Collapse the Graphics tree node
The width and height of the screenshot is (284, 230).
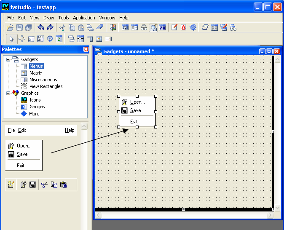(8, 93)
